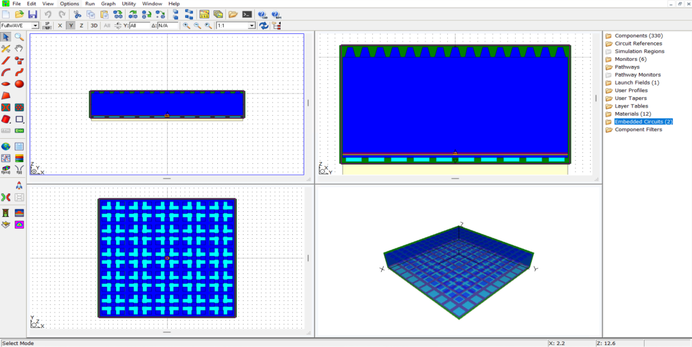Click the Y slice position field showing All
The image size is (692, 347).
pos(140,26)
